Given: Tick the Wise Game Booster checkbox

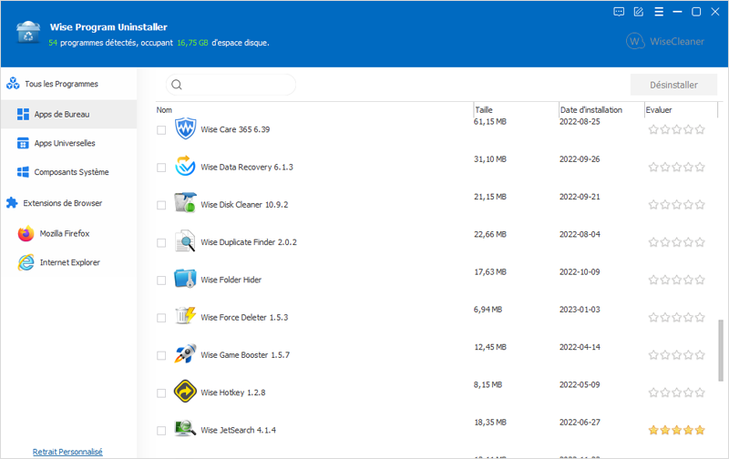Looking at the screenshot, I should tap(161, 356).
